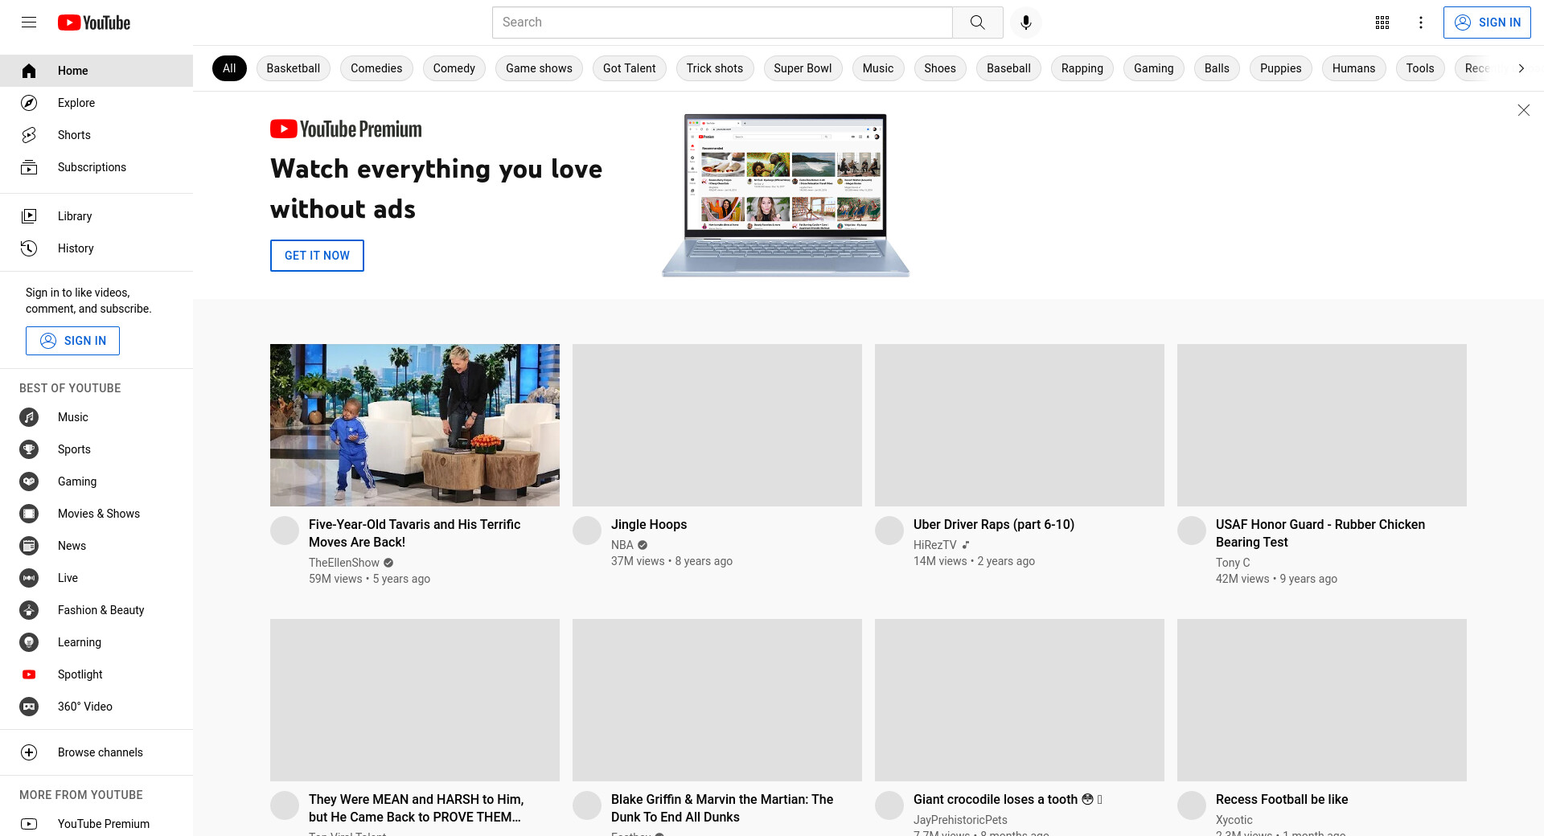Open Five-Year-Old Tavaris video thumbnail
Screen dimensions: 1544x836
pyautogui.click(x=415, y=425)
